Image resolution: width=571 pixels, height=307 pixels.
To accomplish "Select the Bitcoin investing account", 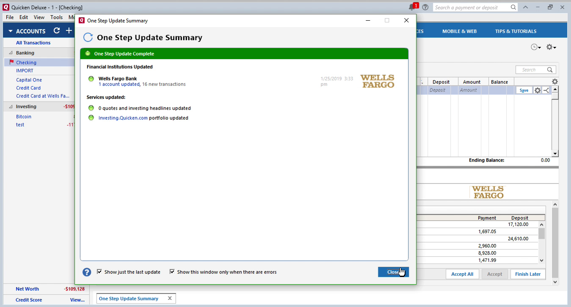I will pos(24,117).
